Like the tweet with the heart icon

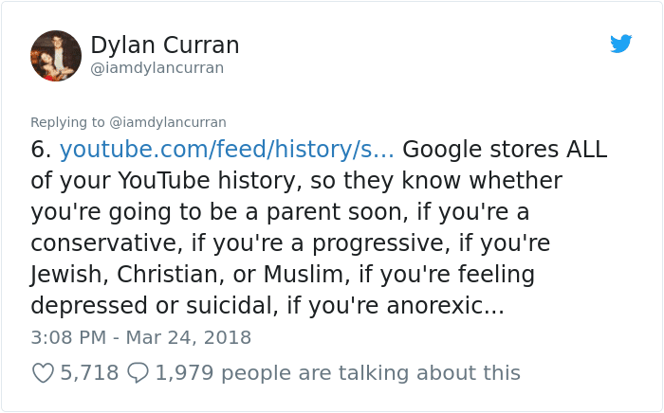click(43, 373)
